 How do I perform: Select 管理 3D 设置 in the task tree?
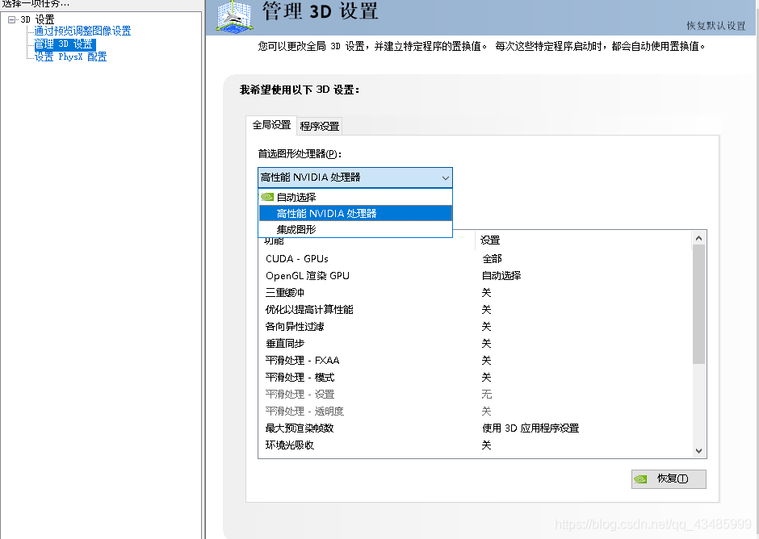point(65,44)
